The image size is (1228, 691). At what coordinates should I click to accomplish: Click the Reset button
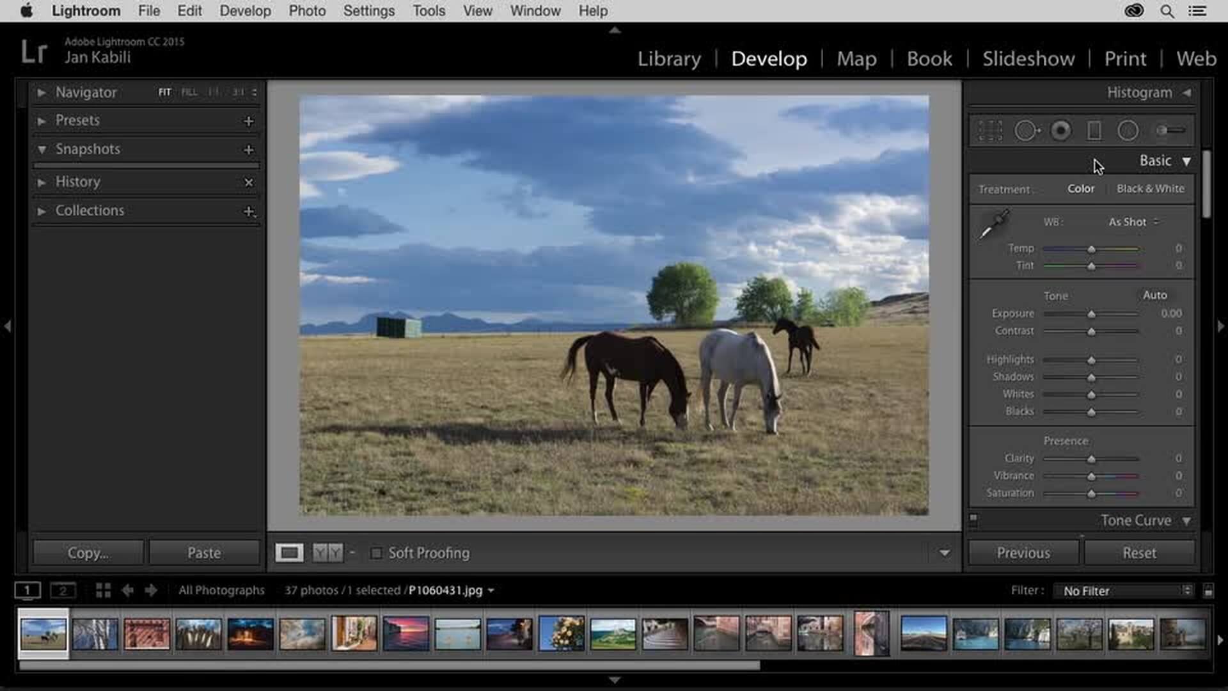(1139, 552)
